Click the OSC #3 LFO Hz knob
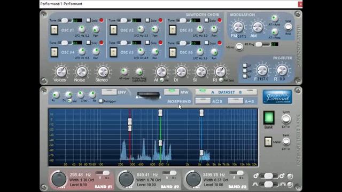The height and width of the screenshot is (192, 342). (200, 29)
